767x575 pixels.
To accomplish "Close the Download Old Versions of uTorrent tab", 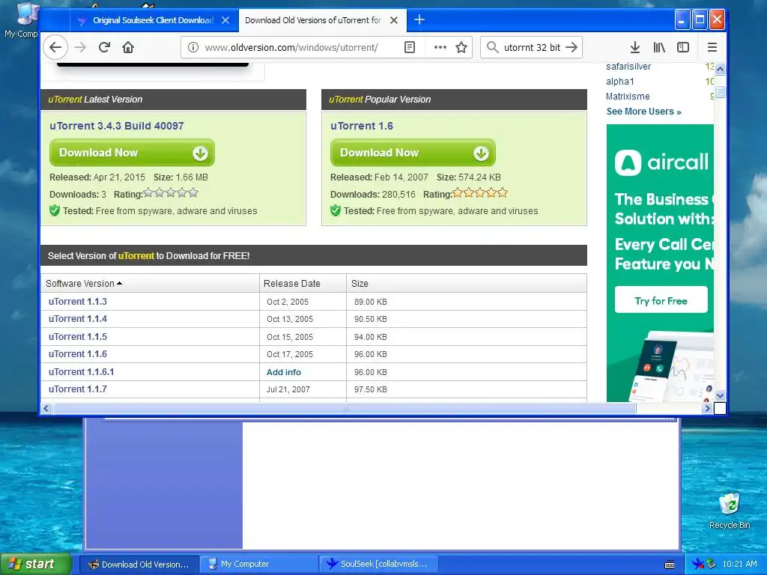I will [x=394, y=20].
